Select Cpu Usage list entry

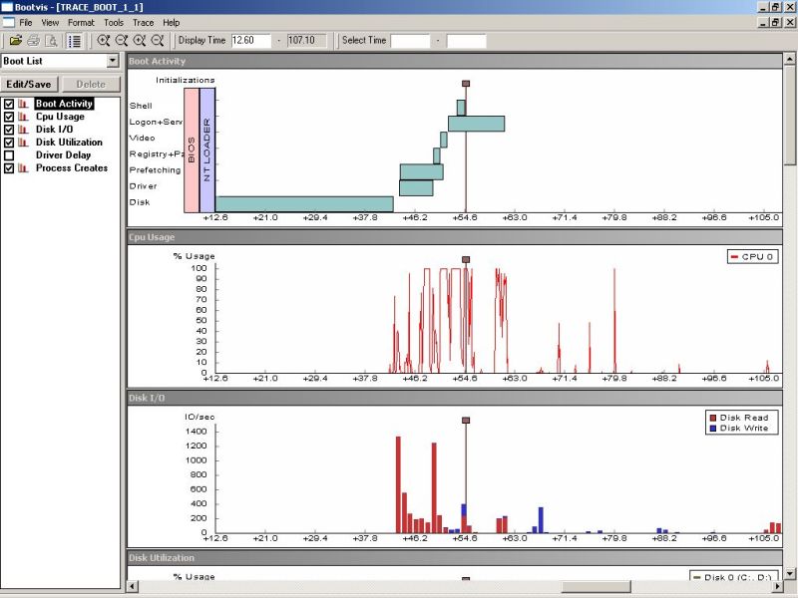tap(60, 117)
